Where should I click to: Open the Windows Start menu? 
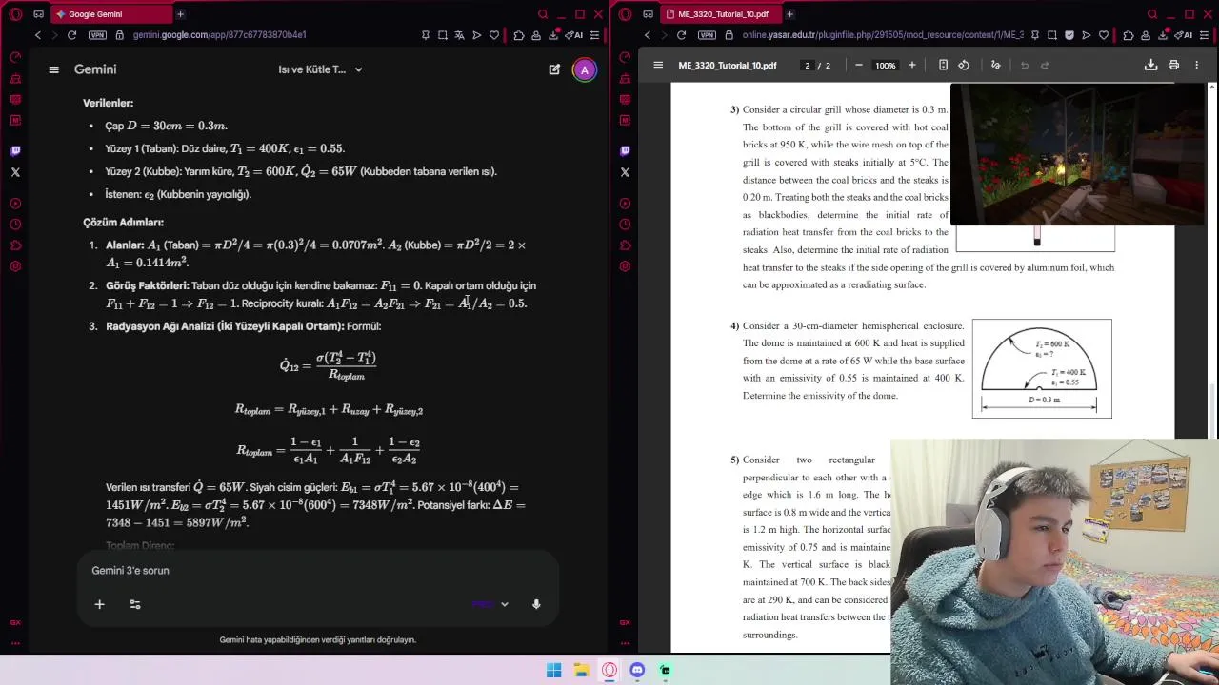(x=553, y=670)
